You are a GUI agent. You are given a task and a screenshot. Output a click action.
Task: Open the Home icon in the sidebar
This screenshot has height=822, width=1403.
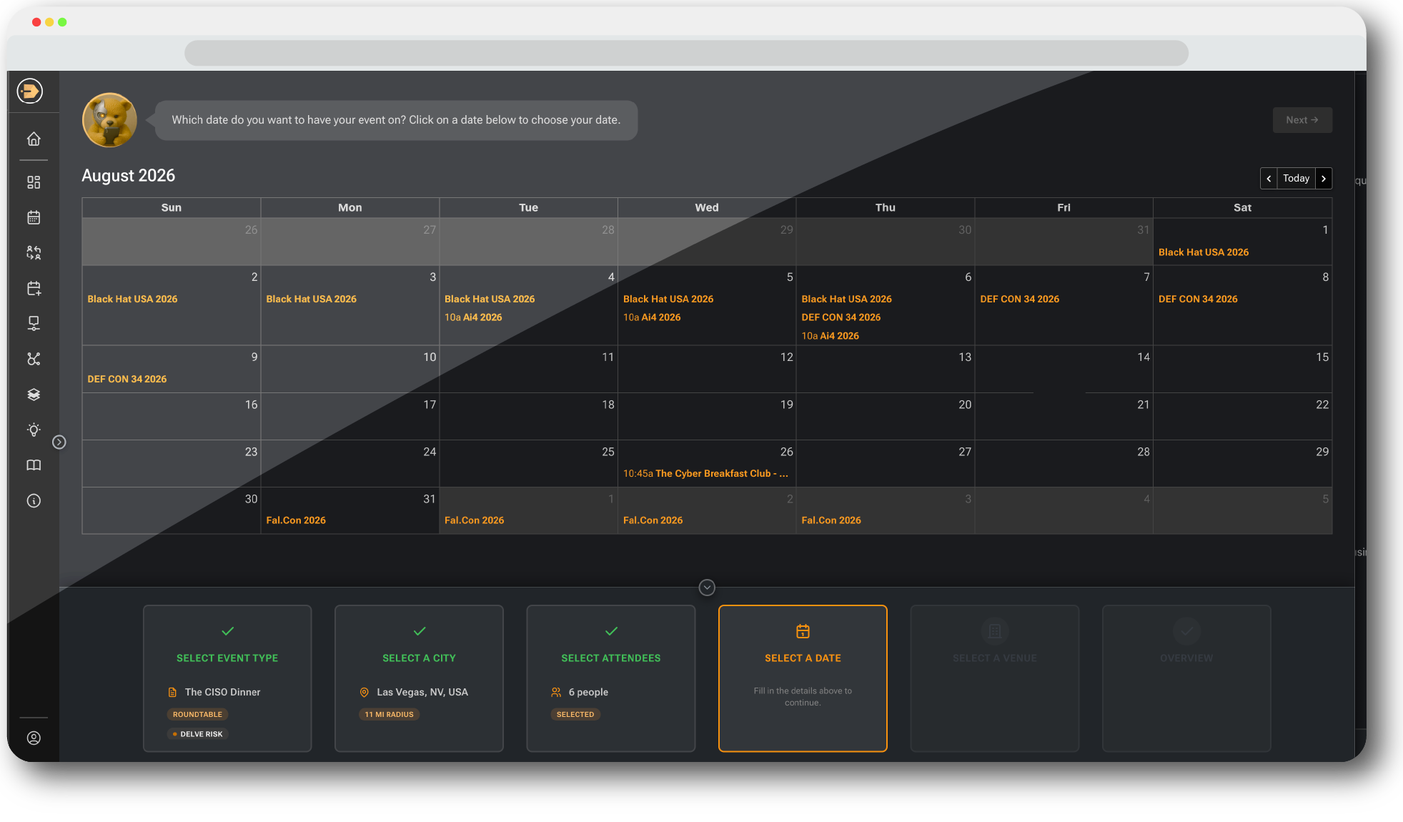coord(33,139)
